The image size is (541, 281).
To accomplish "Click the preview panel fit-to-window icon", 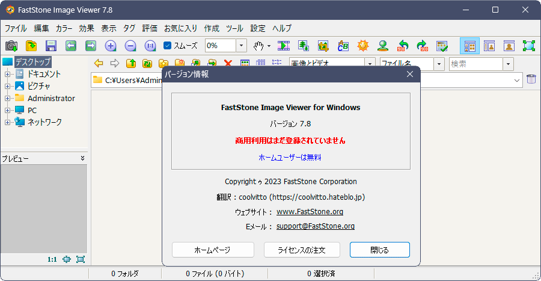I will point(67,259).
